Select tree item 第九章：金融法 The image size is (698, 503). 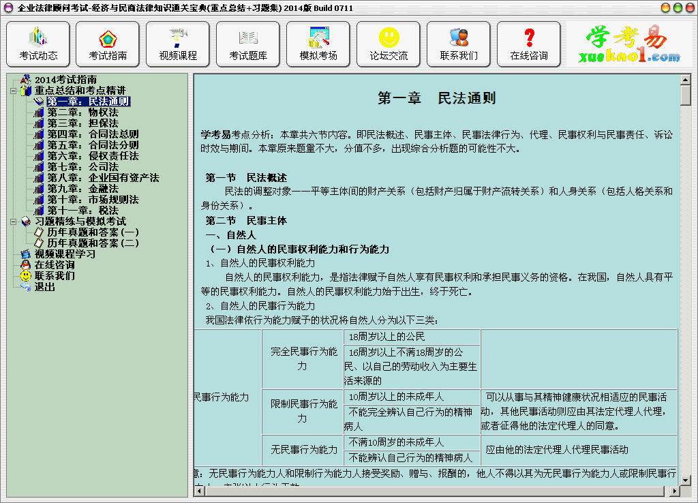pyautogui.click(x=83, y=189)
